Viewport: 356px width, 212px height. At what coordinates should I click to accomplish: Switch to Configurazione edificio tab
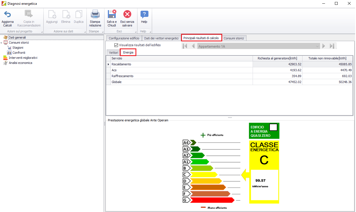point(124,38)
